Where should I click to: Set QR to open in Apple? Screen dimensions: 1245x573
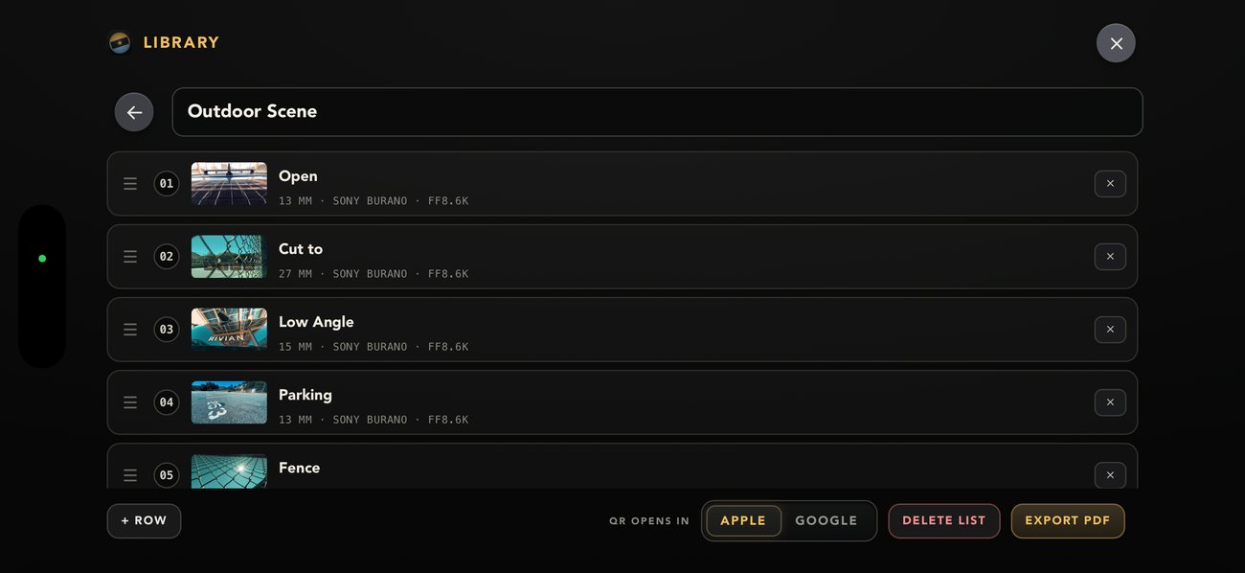743,521
